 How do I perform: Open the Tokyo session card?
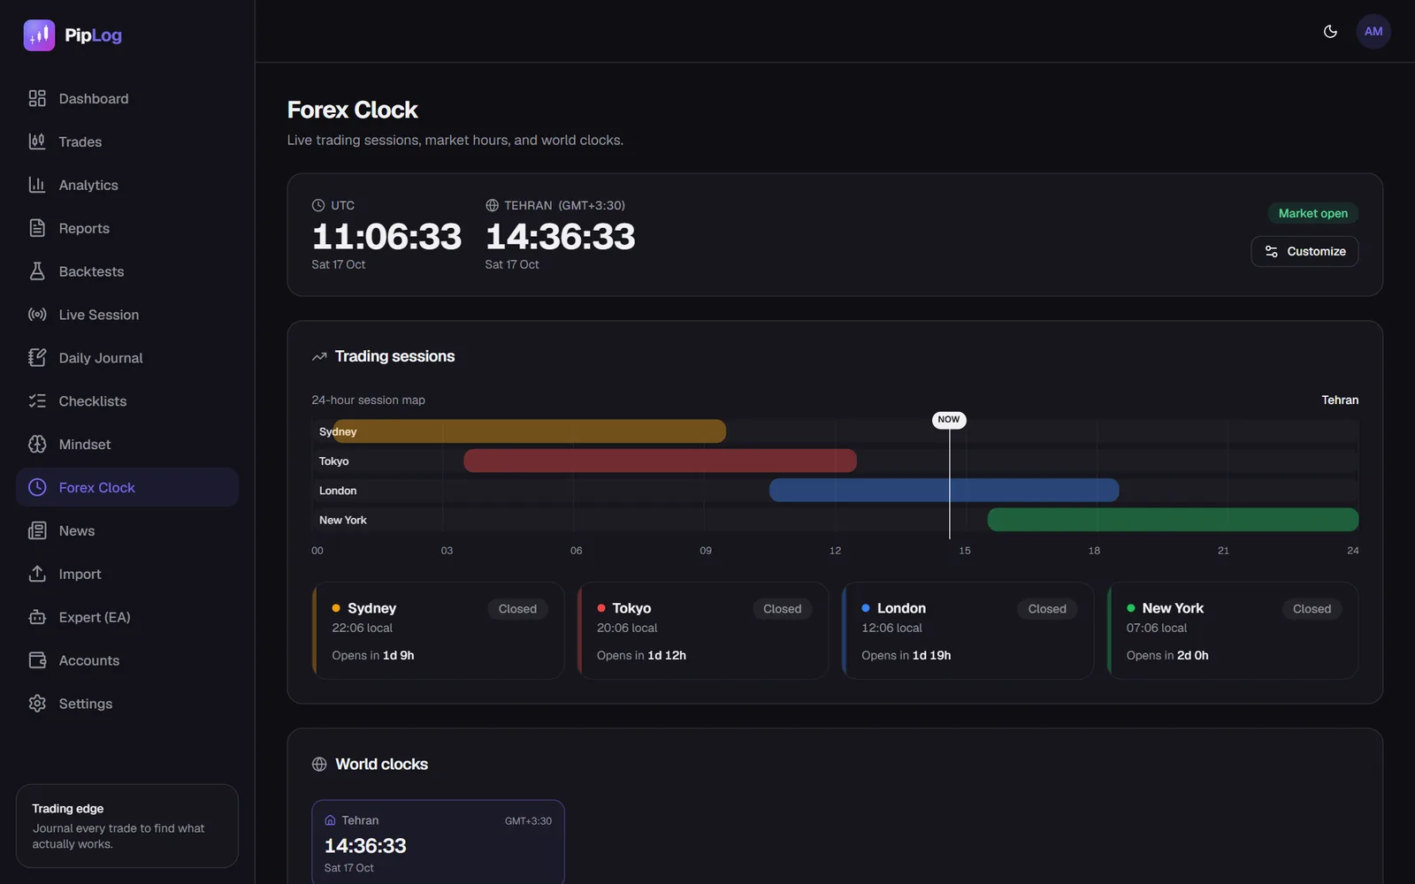click(x=703, y=630)
